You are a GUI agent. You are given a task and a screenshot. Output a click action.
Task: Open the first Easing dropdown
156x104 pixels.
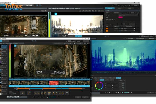click(x=127, y=29)
